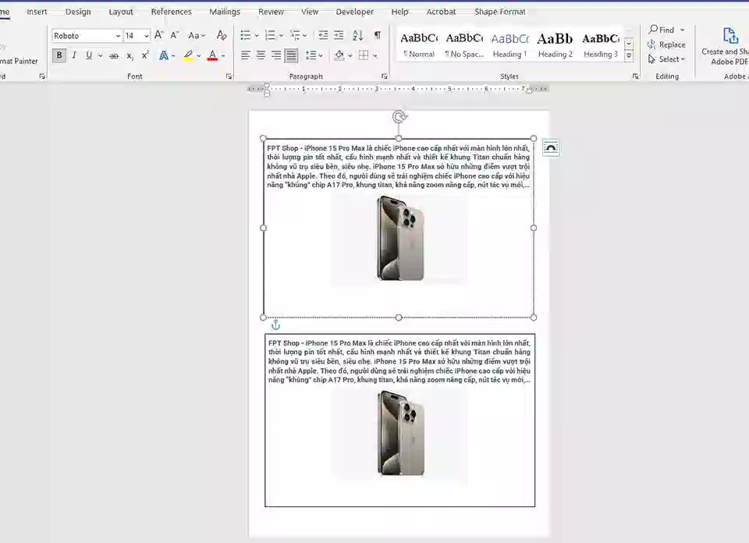The height and width of the screenshot is (543, 749).
Task: Click the rotation handle above text box
Action: coord(399,116)
